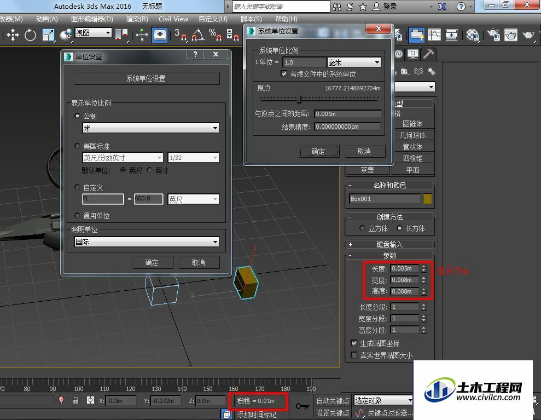Click the Select and Place icon
Image resolution: width=541 pixels, height=420 pixels.
[x=66, y=35]
